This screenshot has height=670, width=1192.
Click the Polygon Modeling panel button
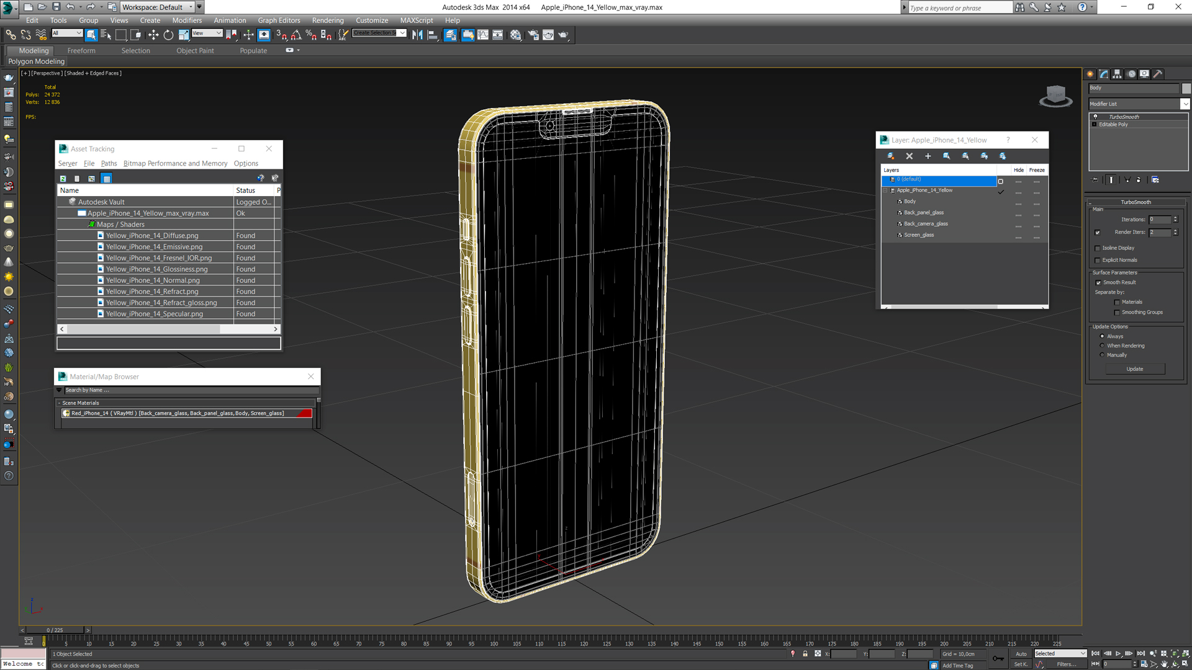[36, 61]
